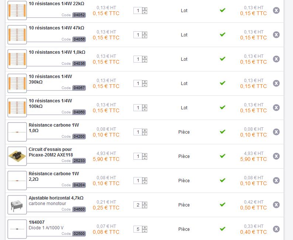Click the 1N4007 availability green checkmark
Viewport: 293px width, 240px height.
[x=222, y=229]
